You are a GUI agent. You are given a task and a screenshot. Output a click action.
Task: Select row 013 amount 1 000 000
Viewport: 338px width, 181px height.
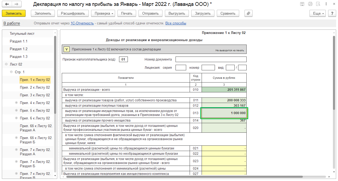click(224, 113)
